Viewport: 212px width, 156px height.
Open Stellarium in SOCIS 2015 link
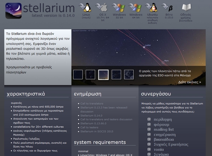[x=97, y=132]
